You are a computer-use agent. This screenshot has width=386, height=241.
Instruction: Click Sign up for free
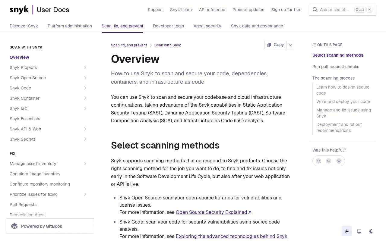[x=286, y=10]
